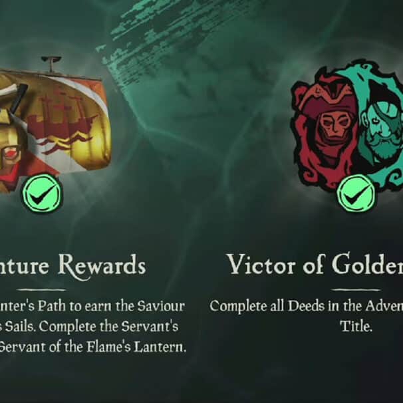Click the Servant of the Flame's Lantern text
This screenshot has height=403, width=403.
[92, 347]
